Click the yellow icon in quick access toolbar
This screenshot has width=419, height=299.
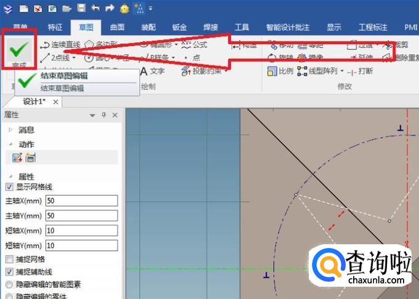tap(124, 9)
